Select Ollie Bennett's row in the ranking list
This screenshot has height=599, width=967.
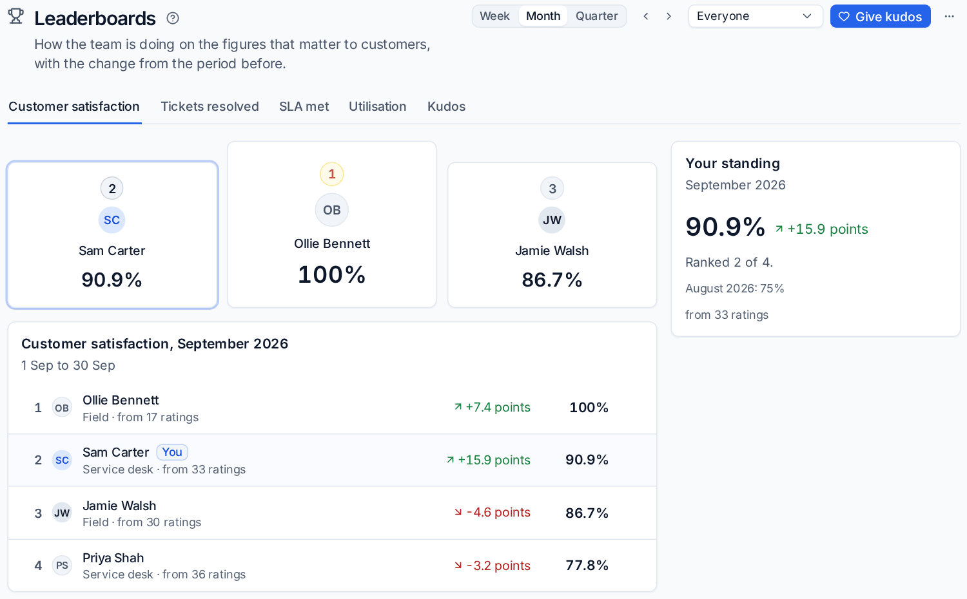(x=332, y=408)
